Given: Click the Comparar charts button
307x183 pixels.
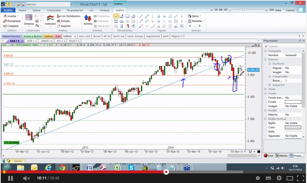Looking at the screenshot, I should coord(11,26).
